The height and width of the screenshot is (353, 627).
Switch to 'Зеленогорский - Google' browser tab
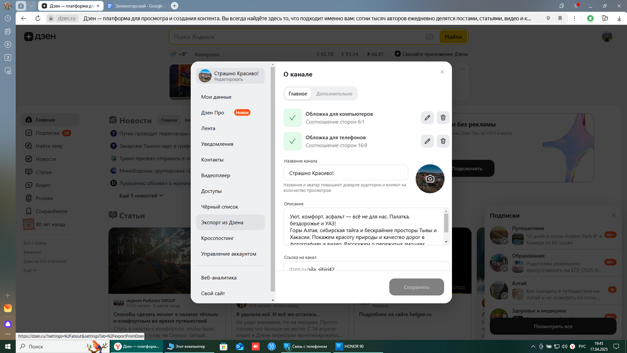tap(136, 6)
